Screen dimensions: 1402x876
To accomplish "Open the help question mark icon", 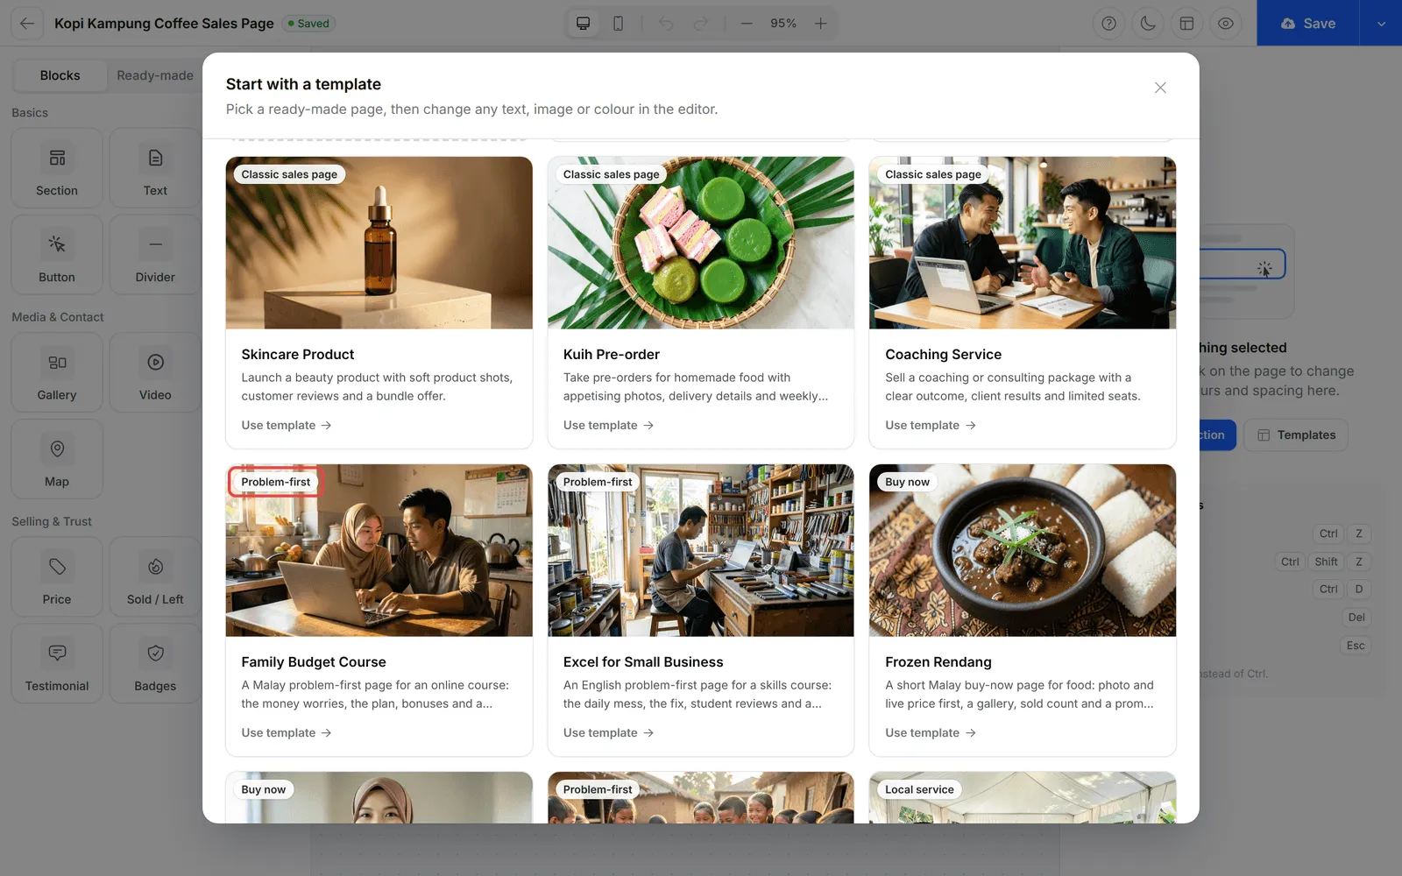I will pos(1108,24).
